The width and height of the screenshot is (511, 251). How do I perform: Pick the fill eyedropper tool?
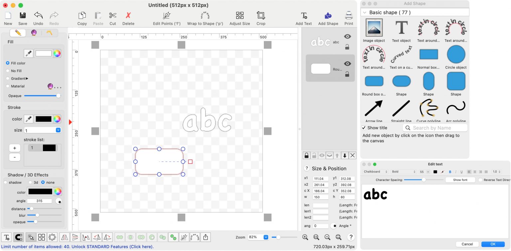click(29, 54)
